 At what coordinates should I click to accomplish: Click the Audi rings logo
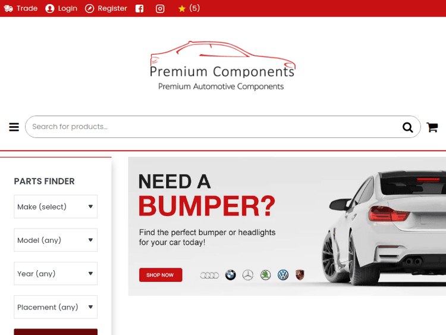coord(209,275)
